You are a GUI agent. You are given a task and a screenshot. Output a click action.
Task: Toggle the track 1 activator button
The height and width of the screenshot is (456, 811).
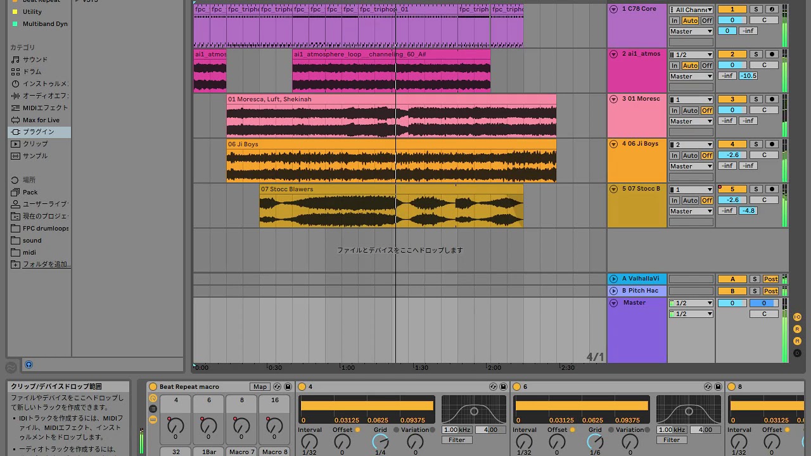pos(732,9)
